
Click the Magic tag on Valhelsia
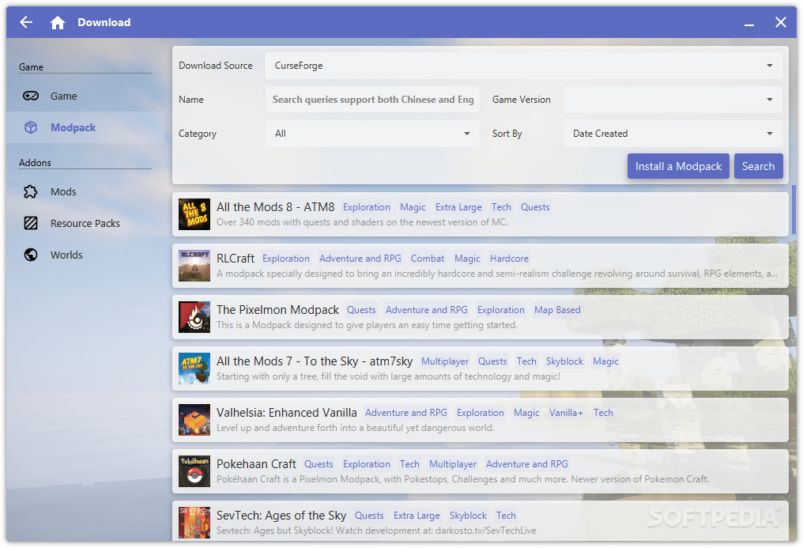(526, 412)
